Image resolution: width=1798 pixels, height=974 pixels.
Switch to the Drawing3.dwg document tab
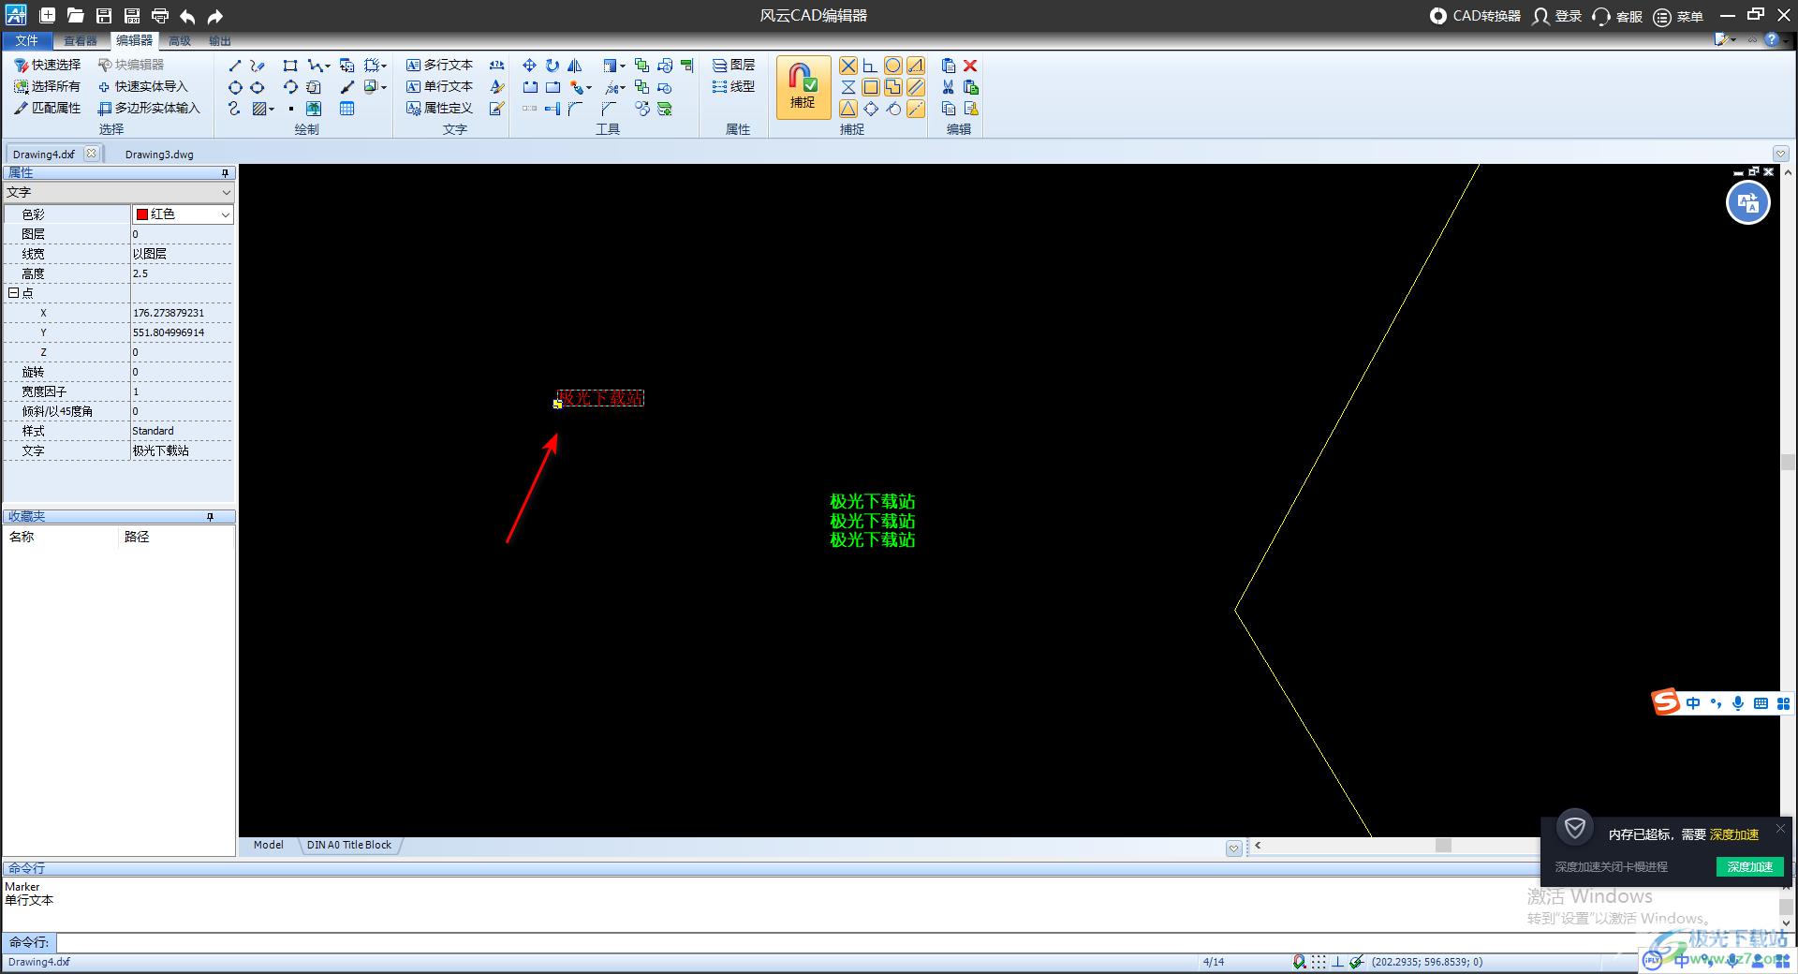click(x=159, y=155)
